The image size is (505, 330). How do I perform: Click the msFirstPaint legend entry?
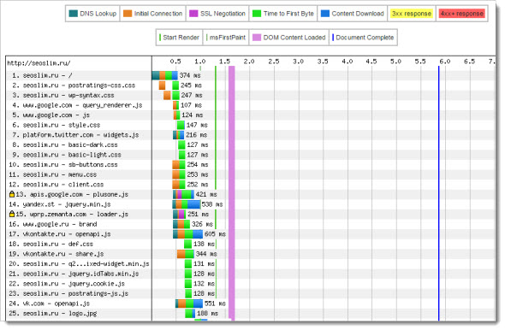pyautogui.click(x=226, y=38)
